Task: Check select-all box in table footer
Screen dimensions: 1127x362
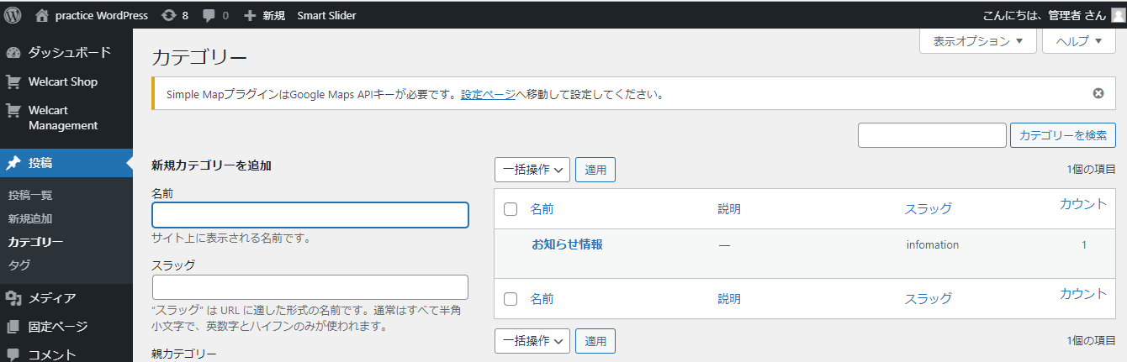Action: 511,298
